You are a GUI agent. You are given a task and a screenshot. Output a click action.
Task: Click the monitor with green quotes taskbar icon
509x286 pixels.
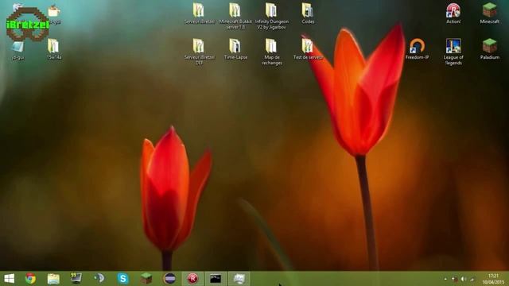(76, 279)
